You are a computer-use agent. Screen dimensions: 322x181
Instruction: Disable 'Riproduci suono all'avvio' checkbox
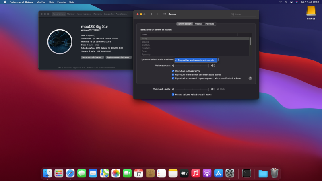(x=173, y=71)
